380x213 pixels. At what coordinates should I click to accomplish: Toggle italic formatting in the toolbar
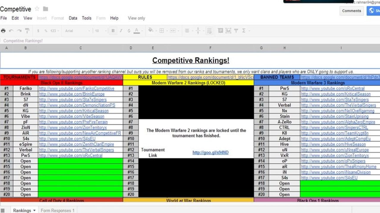tap(121, 30)
